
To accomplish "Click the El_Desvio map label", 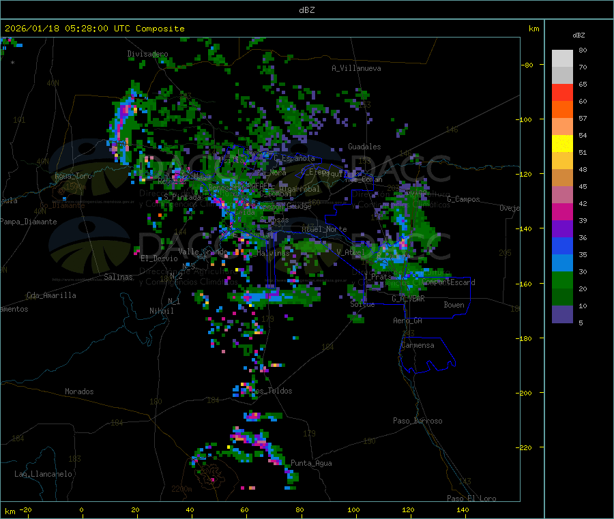I will point(159,258).
